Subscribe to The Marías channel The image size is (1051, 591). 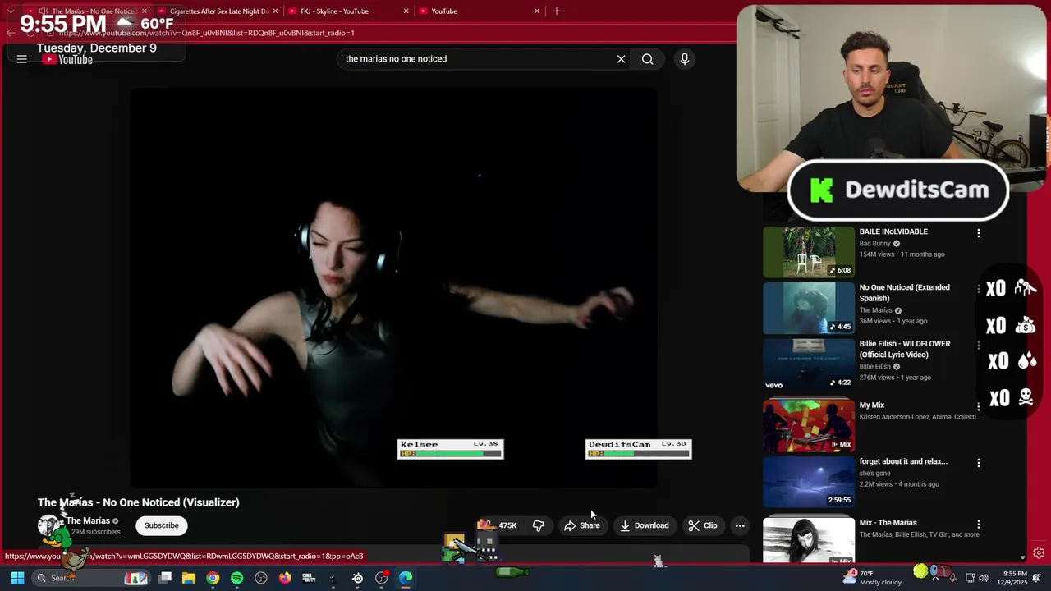pos(161,525)
